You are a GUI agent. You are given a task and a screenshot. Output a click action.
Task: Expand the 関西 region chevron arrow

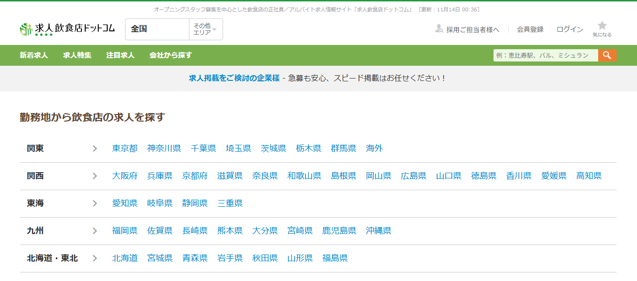95,176
